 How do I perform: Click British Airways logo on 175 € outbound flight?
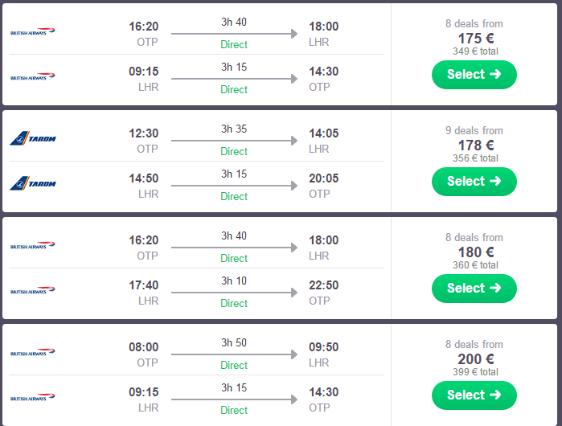pos(33,31)
